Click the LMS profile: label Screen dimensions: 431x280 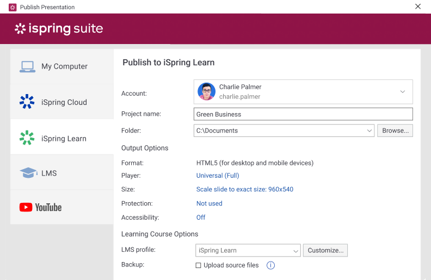pos(138,250)
